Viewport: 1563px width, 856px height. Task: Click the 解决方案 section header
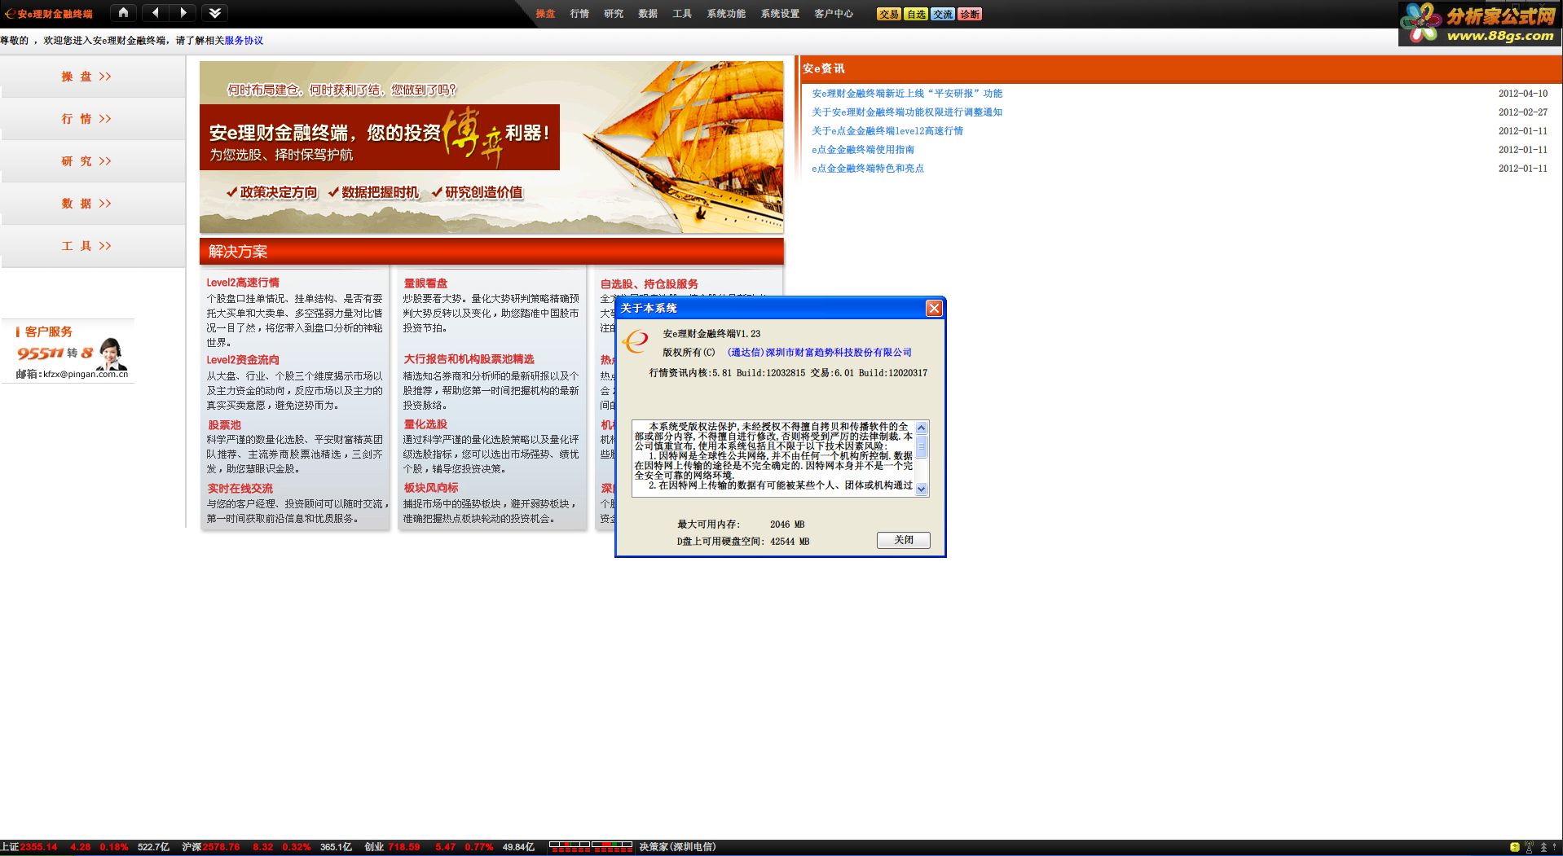point(491,252)
